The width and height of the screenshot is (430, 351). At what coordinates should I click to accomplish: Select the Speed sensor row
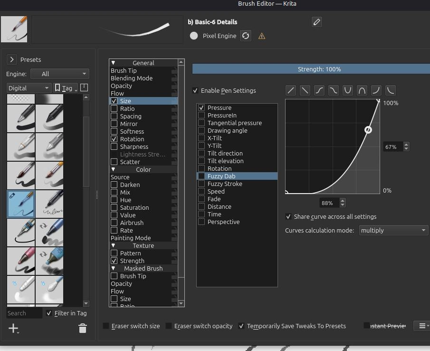(x=237, y=191)
